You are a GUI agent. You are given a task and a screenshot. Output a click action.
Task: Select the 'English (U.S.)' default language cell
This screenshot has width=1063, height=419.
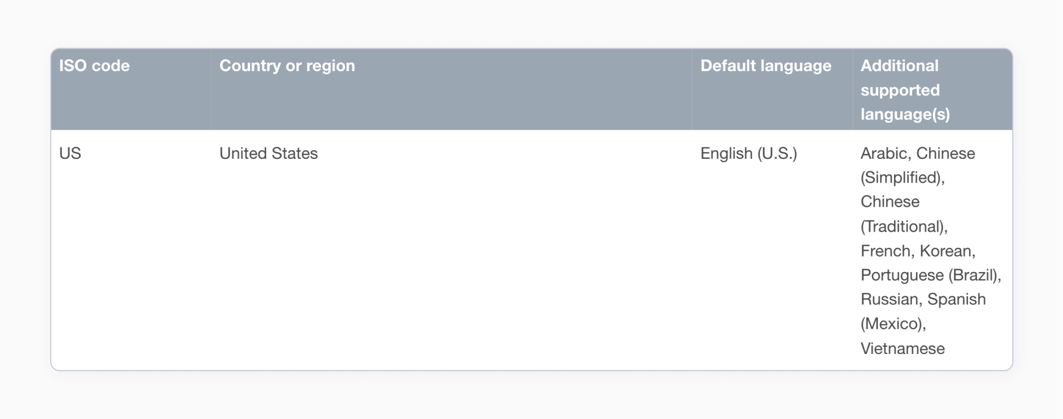pyautogui.click(x=748, y=153)
